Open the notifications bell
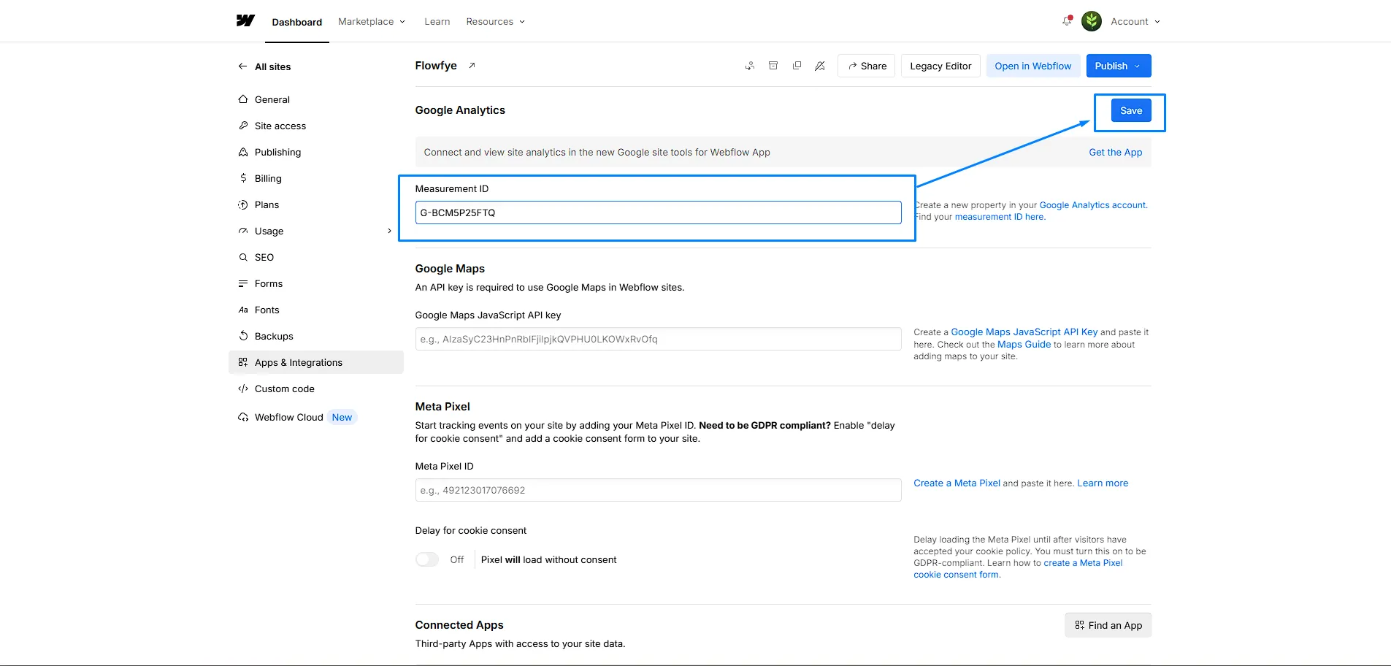This screenshot has width=1391, height=666. [x=1067, y=21]
